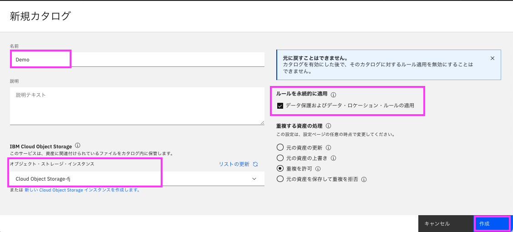513x232 pixels.
Task: Click into the 説明テキスト description textarea
Action: [137, 106]
